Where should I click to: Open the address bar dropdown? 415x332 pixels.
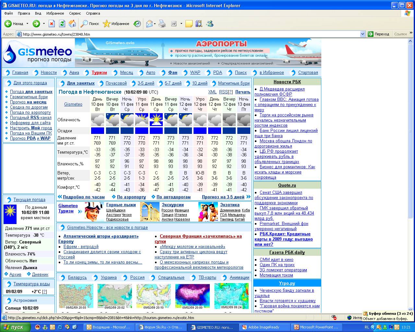[363, 34]
